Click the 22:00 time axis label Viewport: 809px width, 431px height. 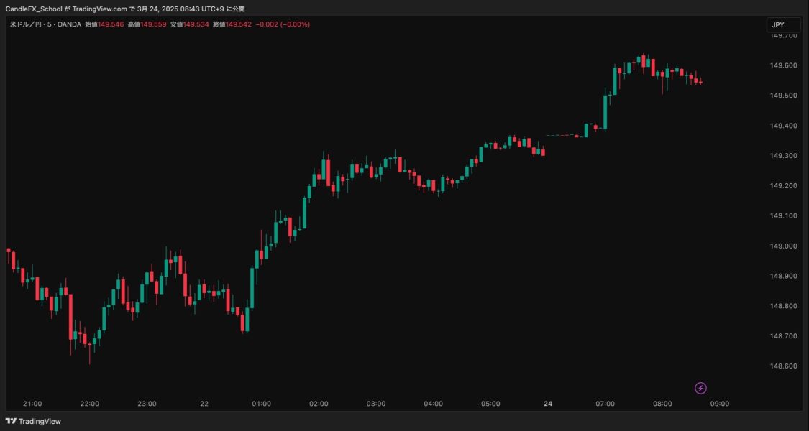[x=90, y=404]
